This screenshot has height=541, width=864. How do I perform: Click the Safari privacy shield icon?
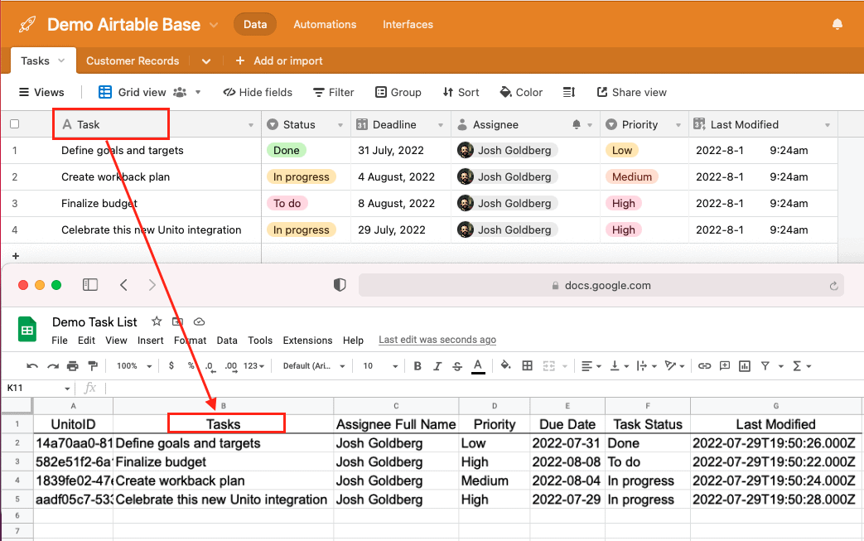pos(340,285)
